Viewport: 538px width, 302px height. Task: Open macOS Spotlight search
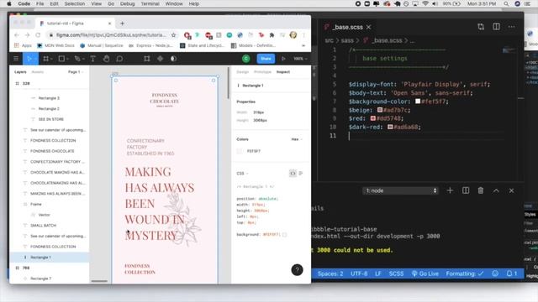coord(506,3)
